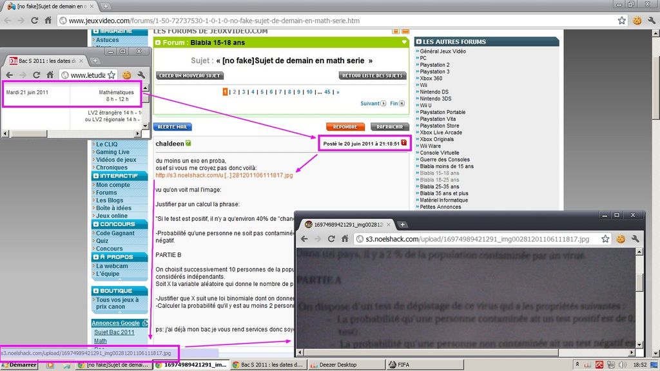Open the noelshack image link in the post

pyautogui.click(x=224, y=175)
